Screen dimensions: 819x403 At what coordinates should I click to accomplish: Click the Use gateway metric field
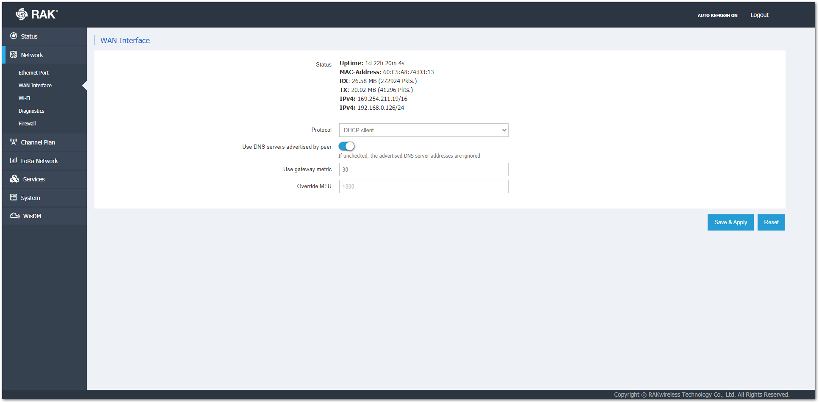pos(423,170)
